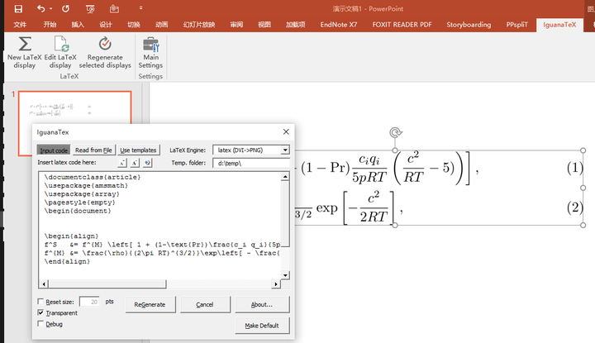Viewport: 595px width, 343px height.
Task: Switch to the 插入 ribbon tab
Action: coord(78,25)
